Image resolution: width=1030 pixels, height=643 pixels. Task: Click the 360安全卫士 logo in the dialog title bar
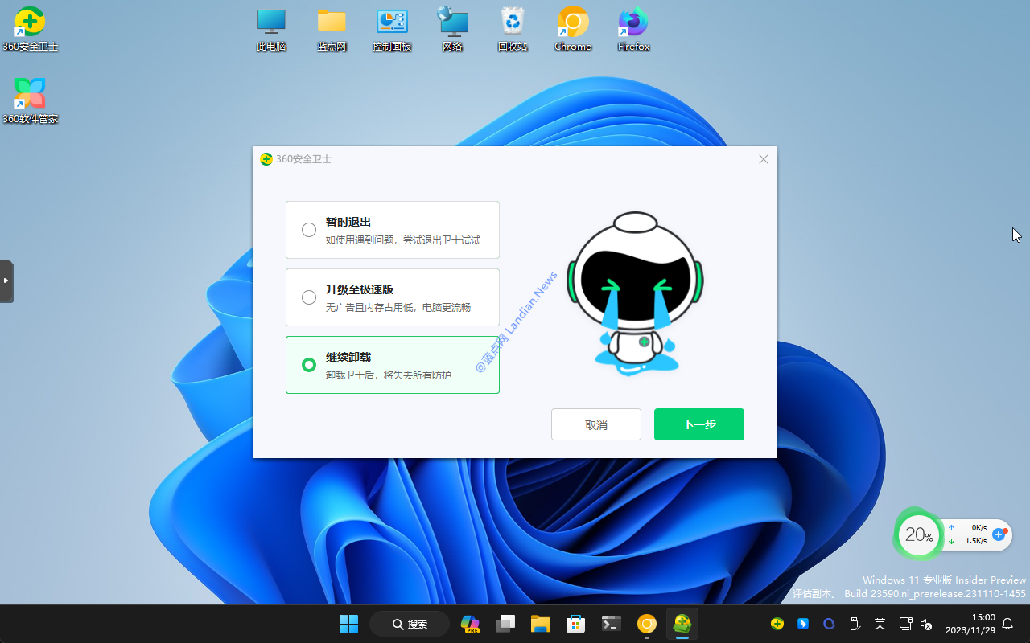pos(266,159)
